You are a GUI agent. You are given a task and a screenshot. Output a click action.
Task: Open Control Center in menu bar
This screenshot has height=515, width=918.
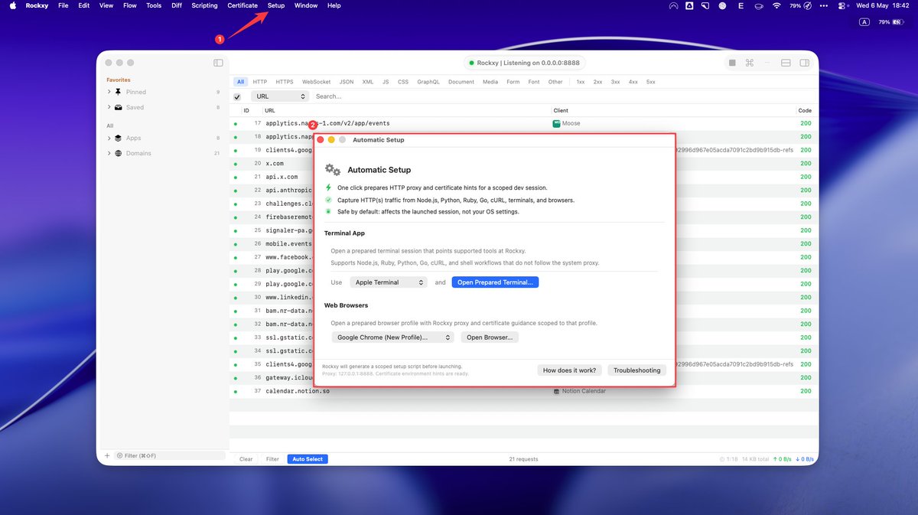843,5
